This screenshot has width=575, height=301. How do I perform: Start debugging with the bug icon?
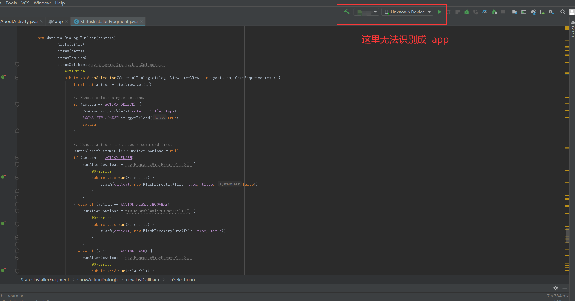pos(467,12)
